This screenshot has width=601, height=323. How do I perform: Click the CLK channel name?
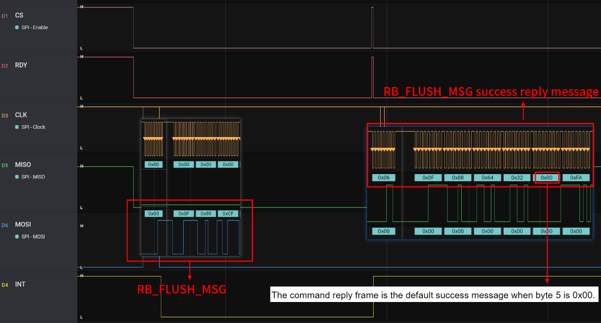point(21,115)
